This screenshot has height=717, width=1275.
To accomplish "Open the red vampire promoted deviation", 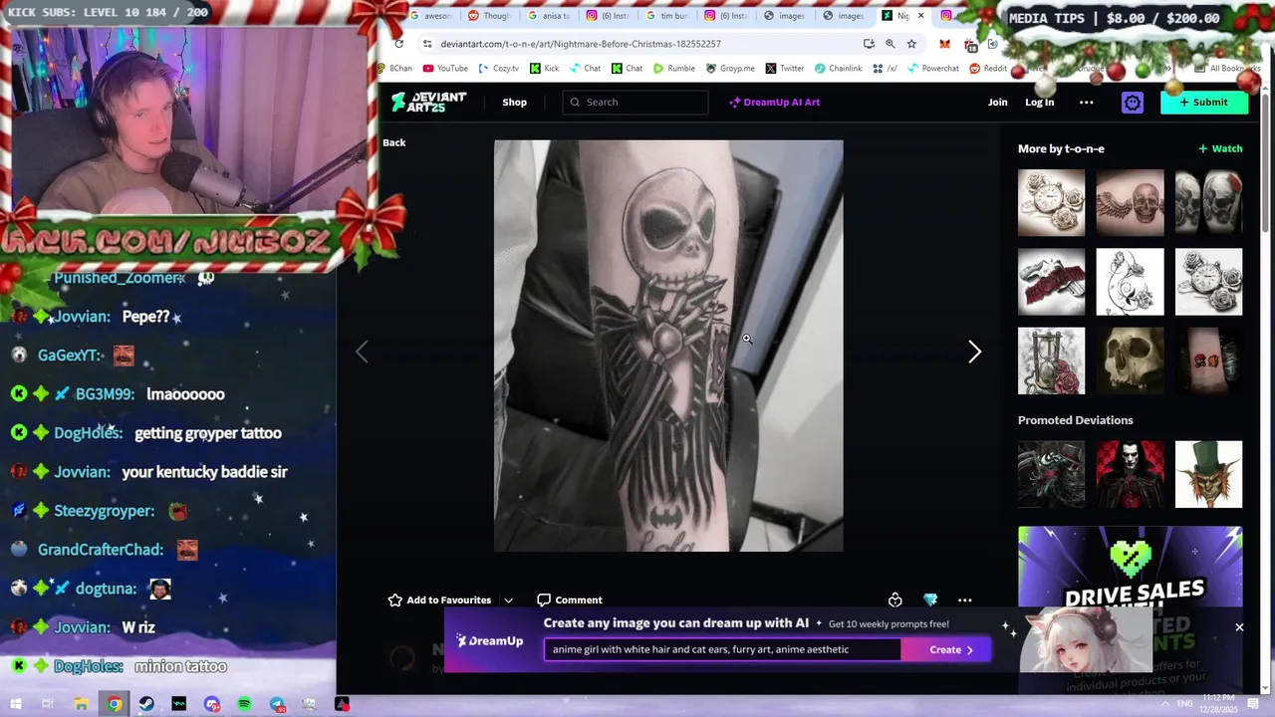I will pos(1130,474).
